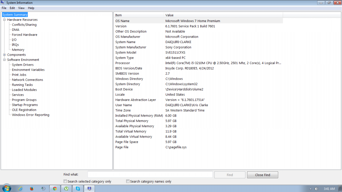Select Program Groups tree item
The image size is (342, 192).
click(24, 100)
